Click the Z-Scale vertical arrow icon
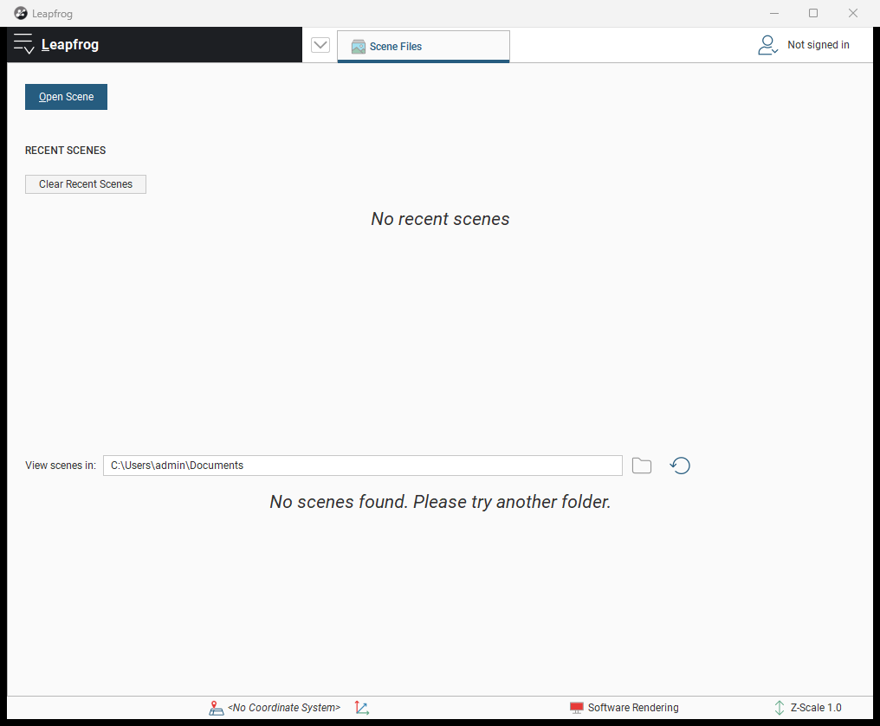This screenshot has width=880, height=726. (780, 708)
